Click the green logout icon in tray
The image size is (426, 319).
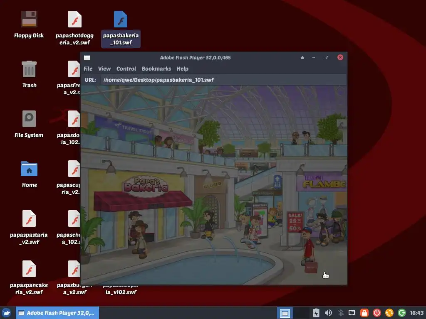pyautogui.click(x=402, y=313)
